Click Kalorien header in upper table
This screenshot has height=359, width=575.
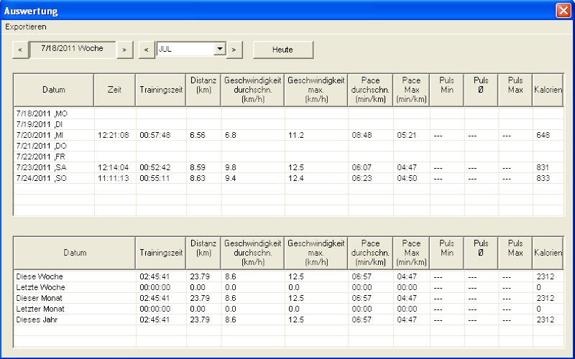(x=548, y=90)
